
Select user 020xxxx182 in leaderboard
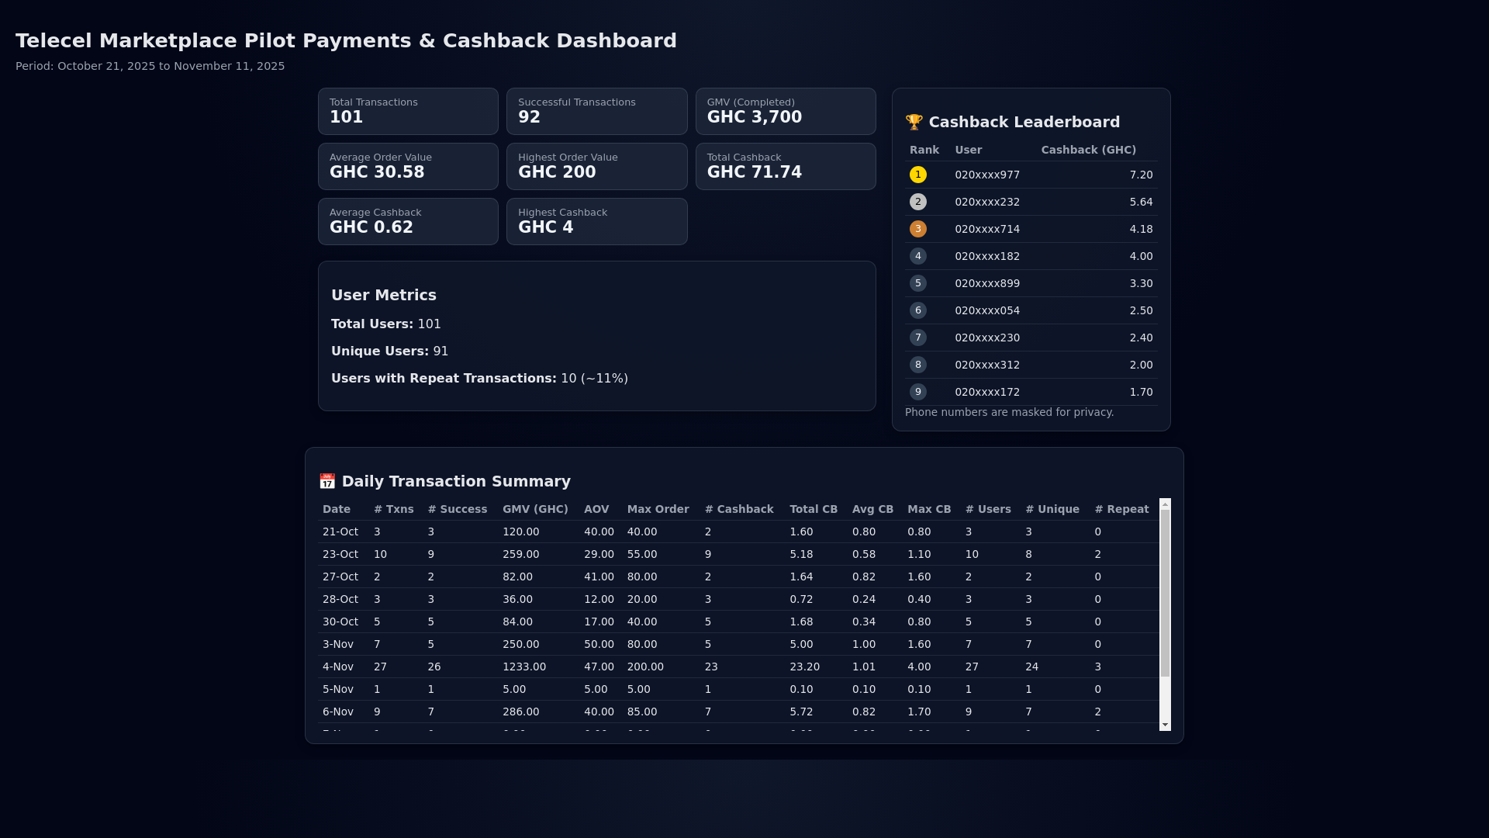(987, 256)
